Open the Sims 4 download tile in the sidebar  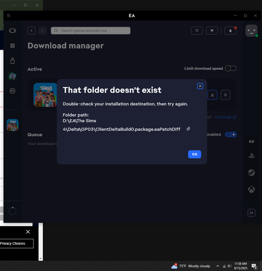tap(13, 125)
